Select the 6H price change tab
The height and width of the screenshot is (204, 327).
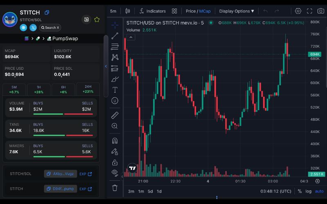tap(63, 89)
